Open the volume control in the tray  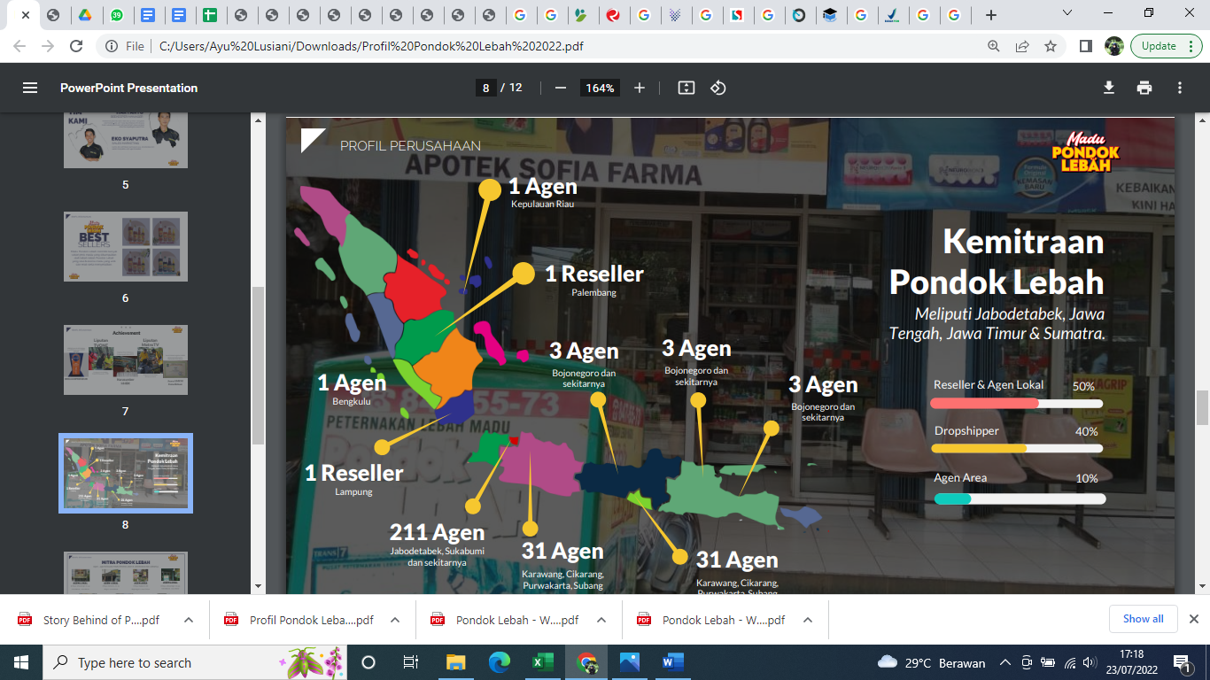(x=1089, y=662)
